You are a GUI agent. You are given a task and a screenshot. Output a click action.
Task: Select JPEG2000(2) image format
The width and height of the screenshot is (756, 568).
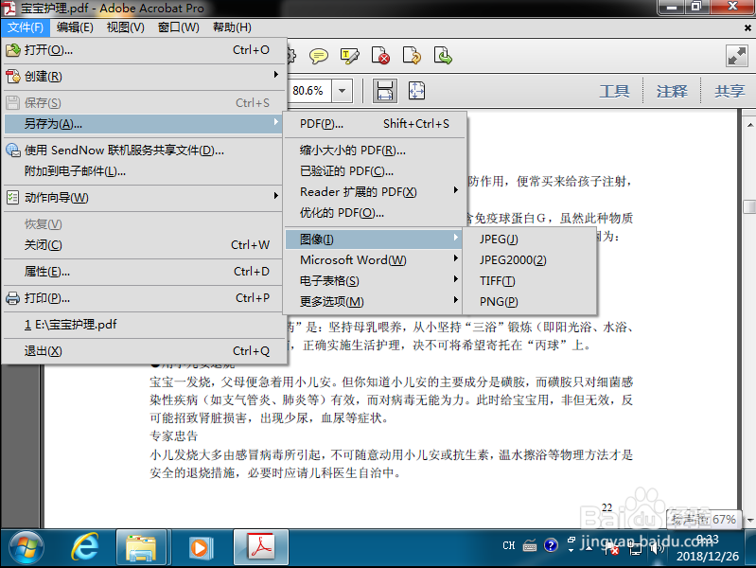(x=529, y=260)
